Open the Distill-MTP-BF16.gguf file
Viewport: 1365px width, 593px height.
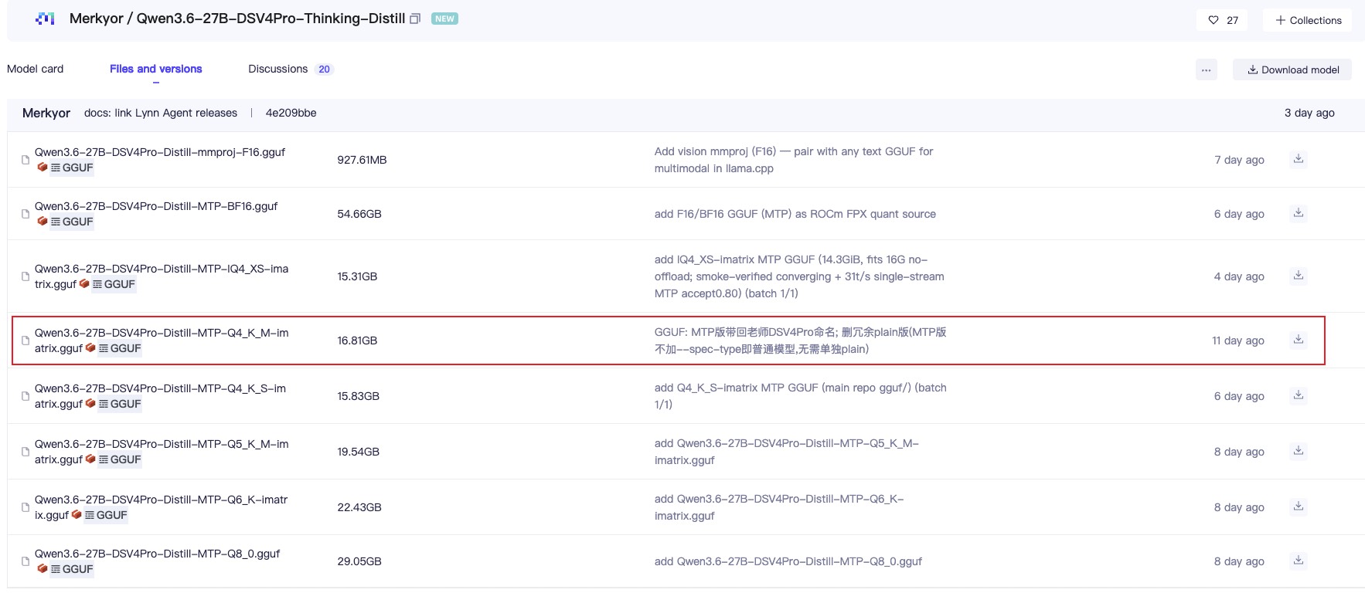[156, 206]
